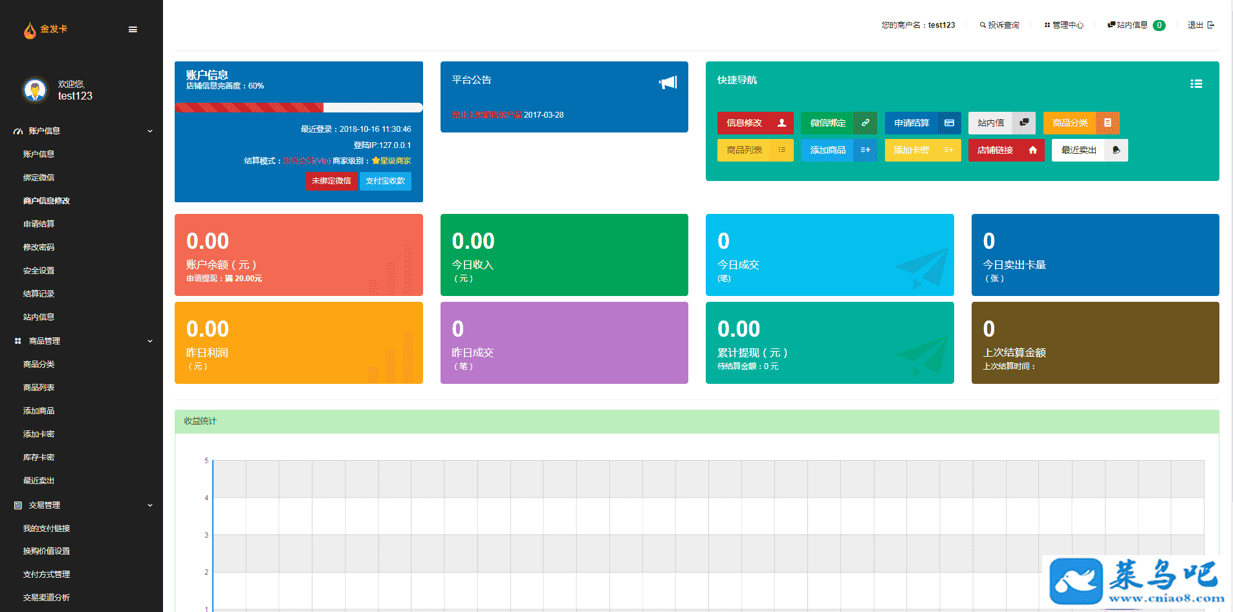Click the 您的商户名 test123 header text
Viewport: 1233px width, 612px height.
click(x=918, y=25)
